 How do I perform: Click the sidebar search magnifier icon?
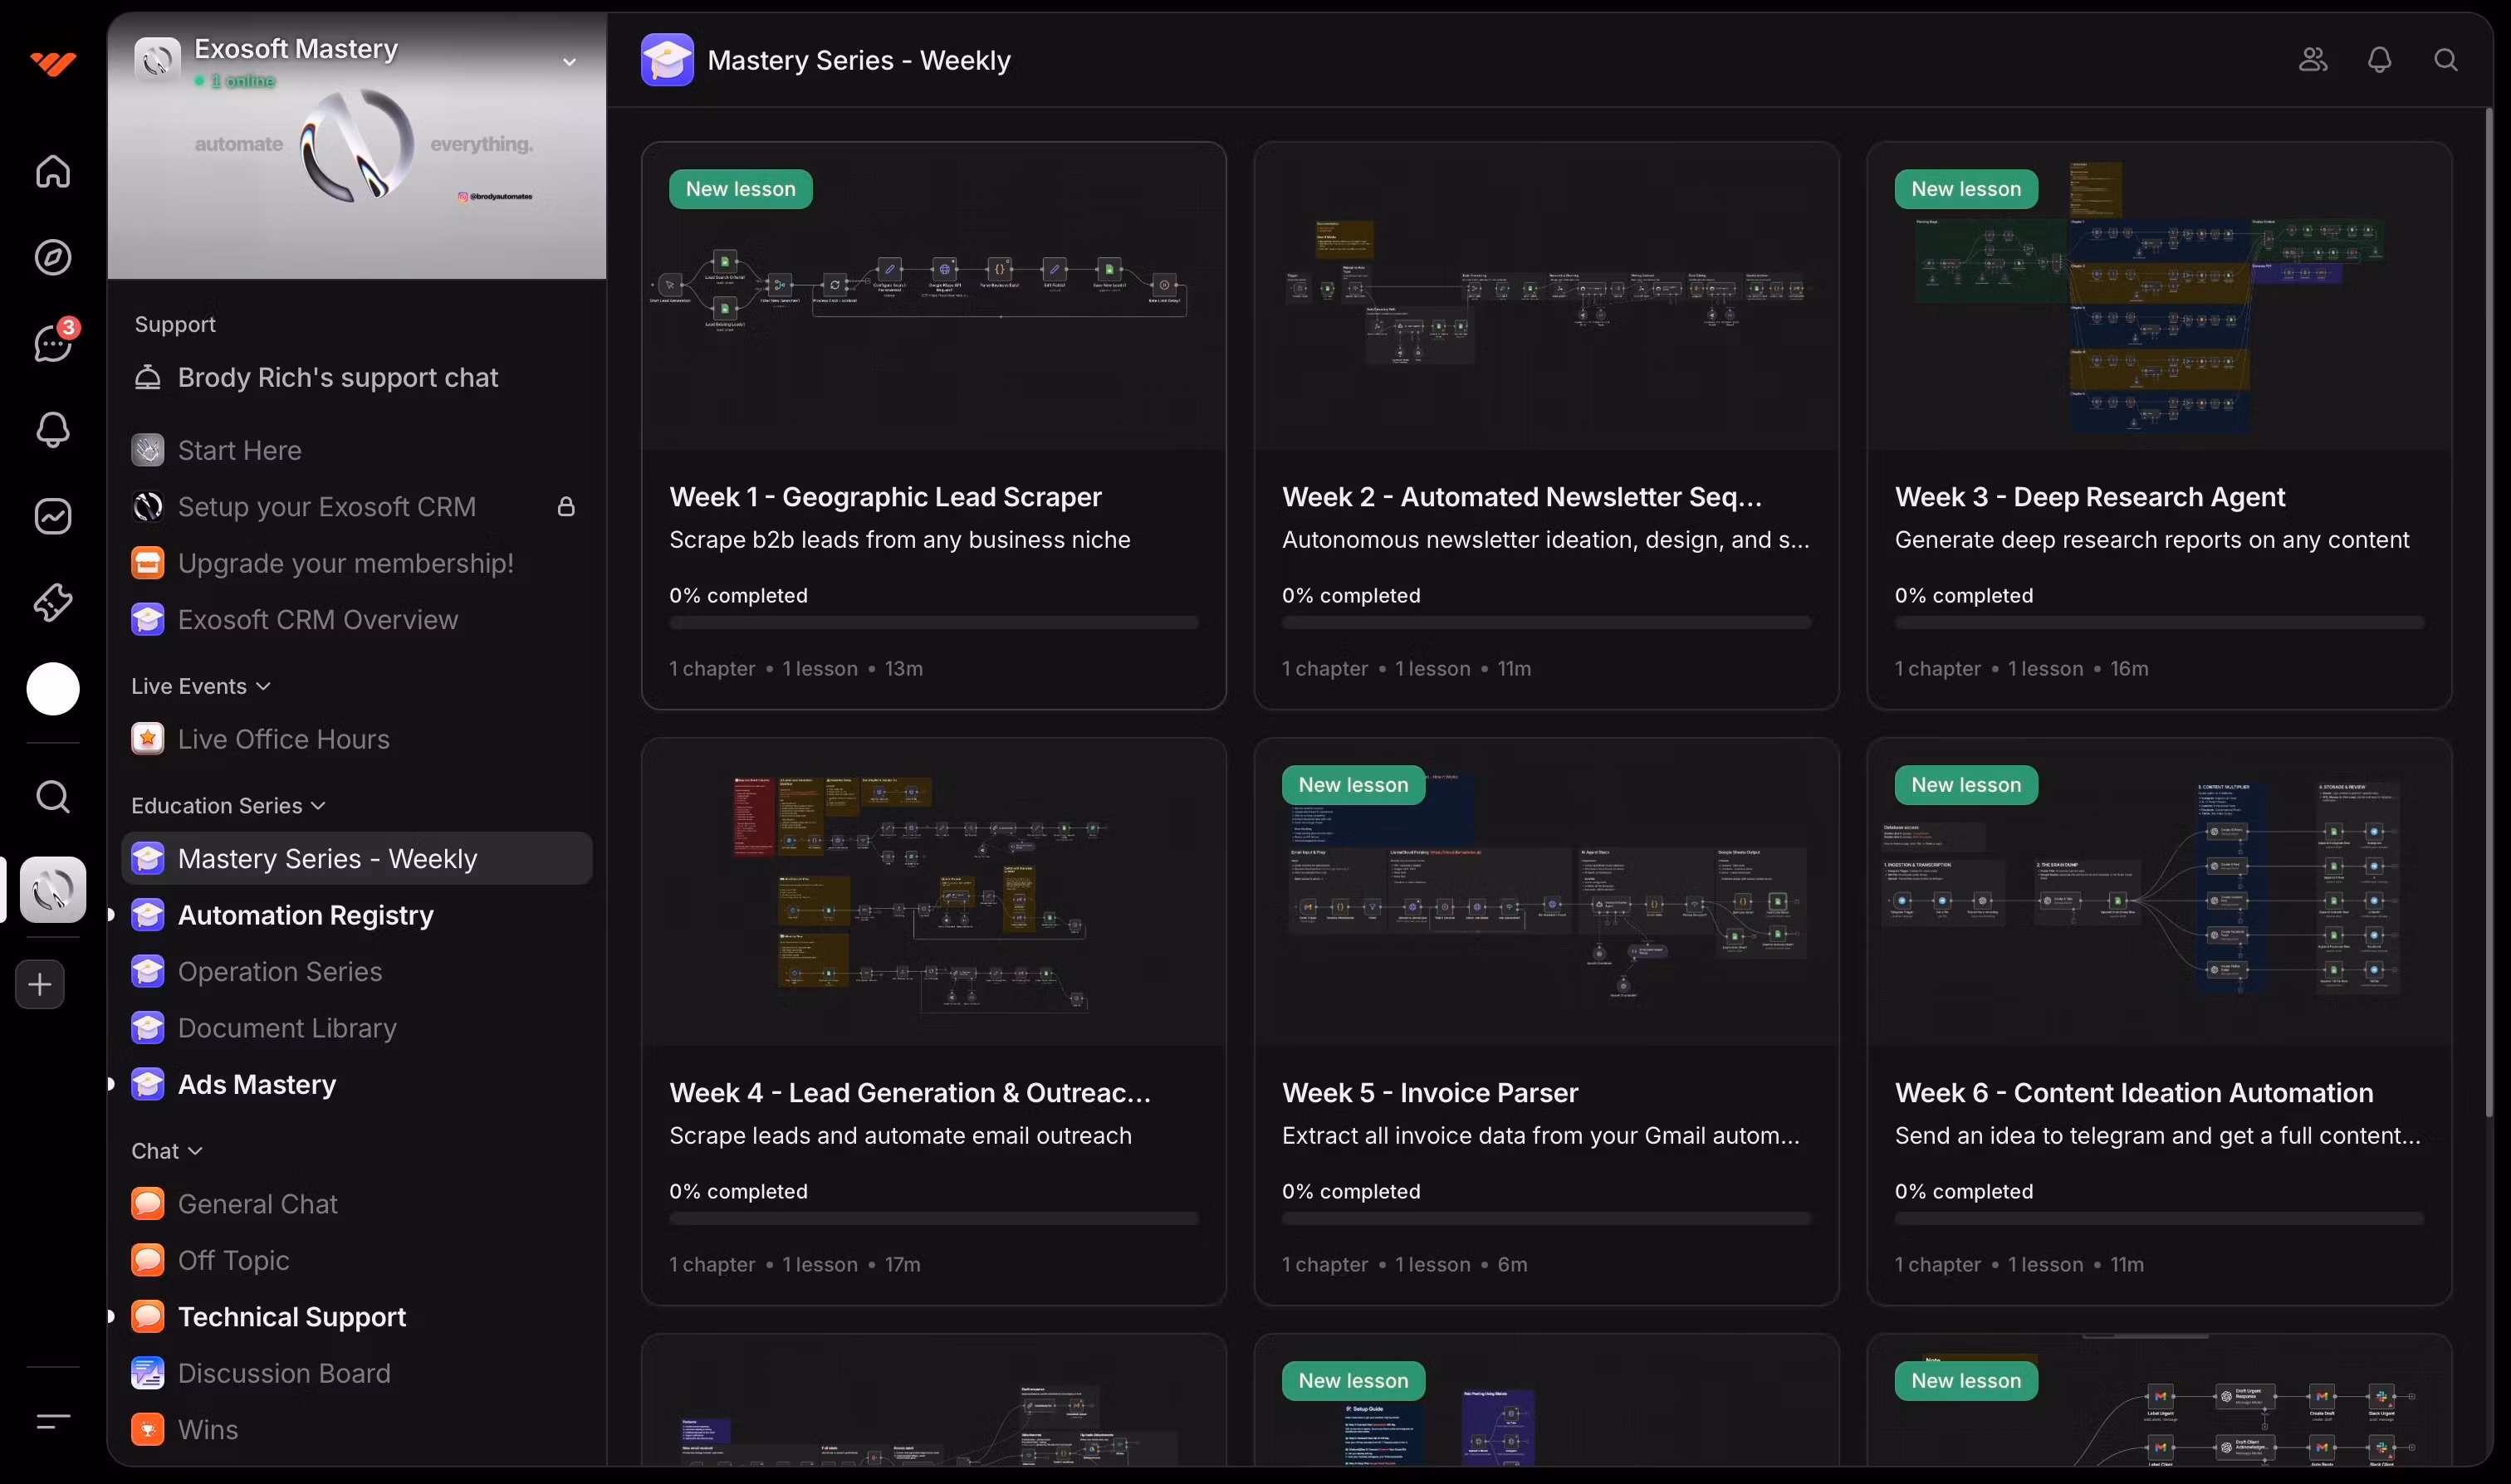coord(53,797)
